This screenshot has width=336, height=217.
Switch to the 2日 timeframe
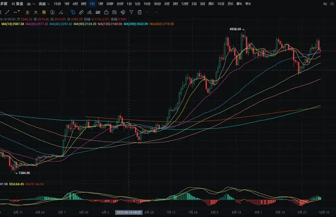pyautogui.click(x=194, y=4)
